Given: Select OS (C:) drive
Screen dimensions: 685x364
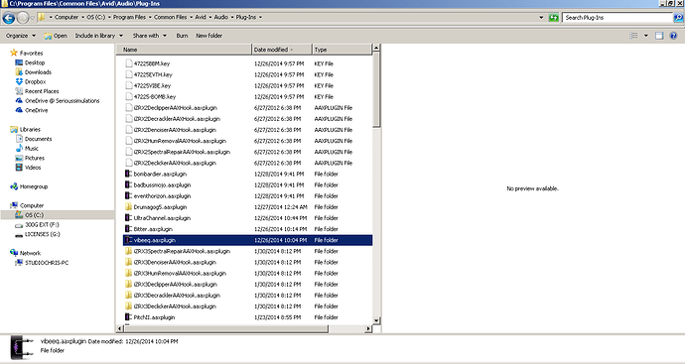Looking at the screenshot, I should pyautogui.click(x=34, y=215).
